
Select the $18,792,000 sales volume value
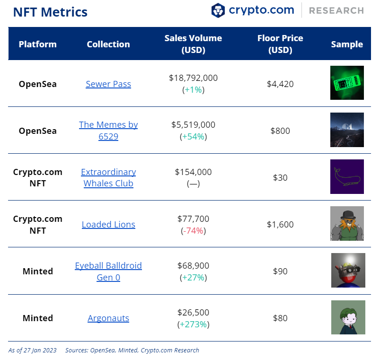tap(193, 78)
